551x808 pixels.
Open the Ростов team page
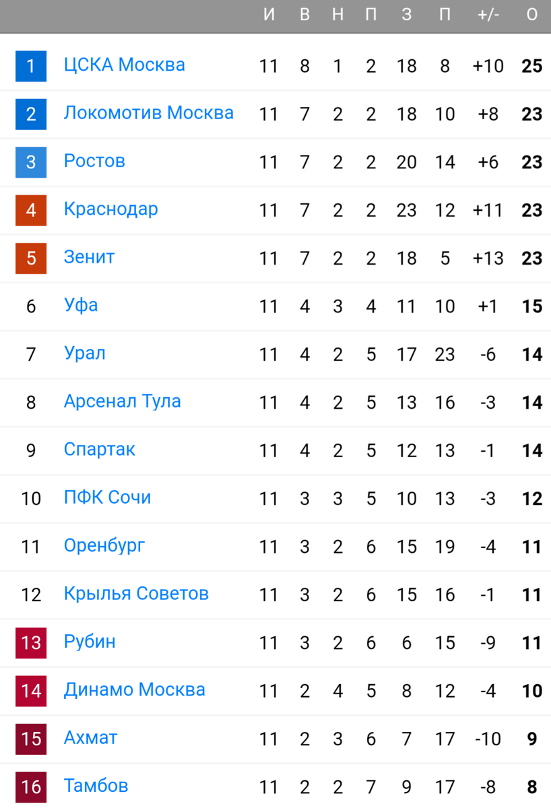(x=94, y=161)
